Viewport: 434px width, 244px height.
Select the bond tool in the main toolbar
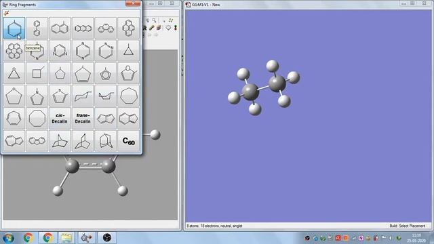152,28
